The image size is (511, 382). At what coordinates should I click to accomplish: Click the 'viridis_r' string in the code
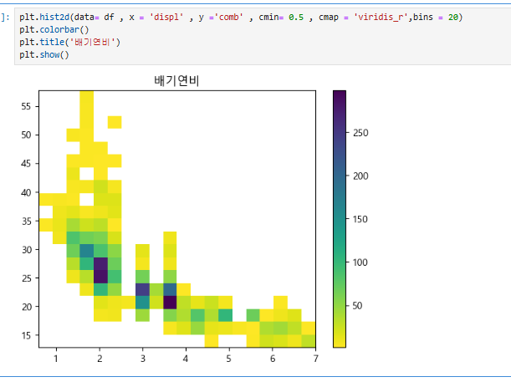[381, 17]
